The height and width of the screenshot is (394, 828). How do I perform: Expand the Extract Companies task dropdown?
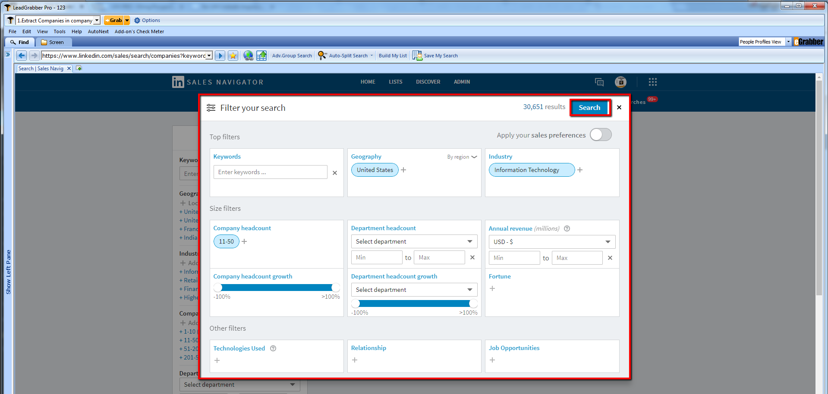[x=97, y=20]
